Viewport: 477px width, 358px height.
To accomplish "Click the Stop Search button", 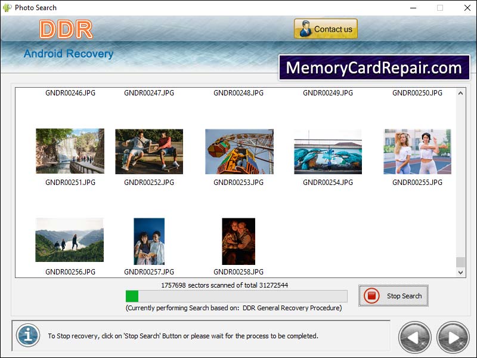I will point(394,295).
